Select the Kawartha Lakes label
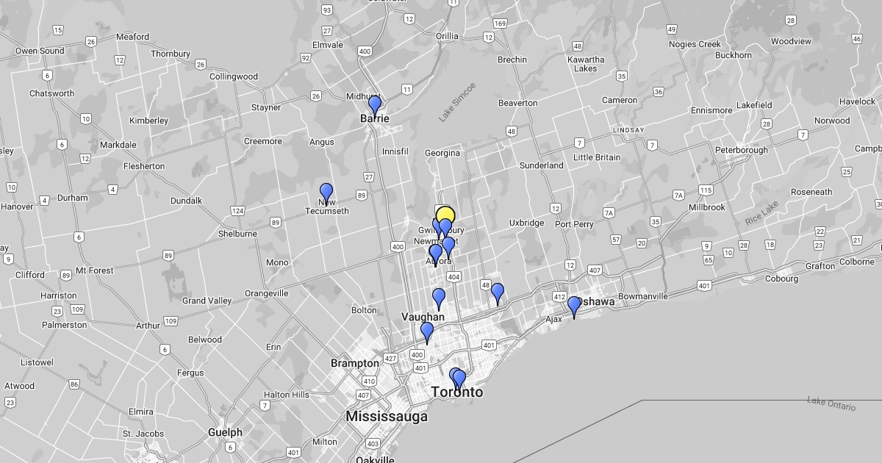Screen dimensions: 882x463 click(x=586, y=64)
